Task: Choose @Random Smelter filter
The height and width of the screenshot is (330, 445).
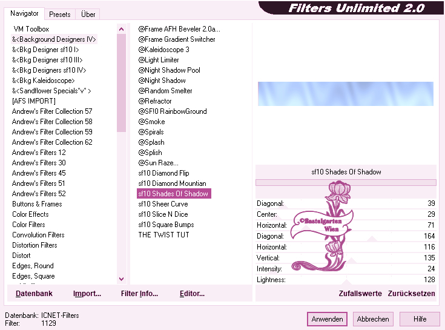Action: click(x=165, y=91)
